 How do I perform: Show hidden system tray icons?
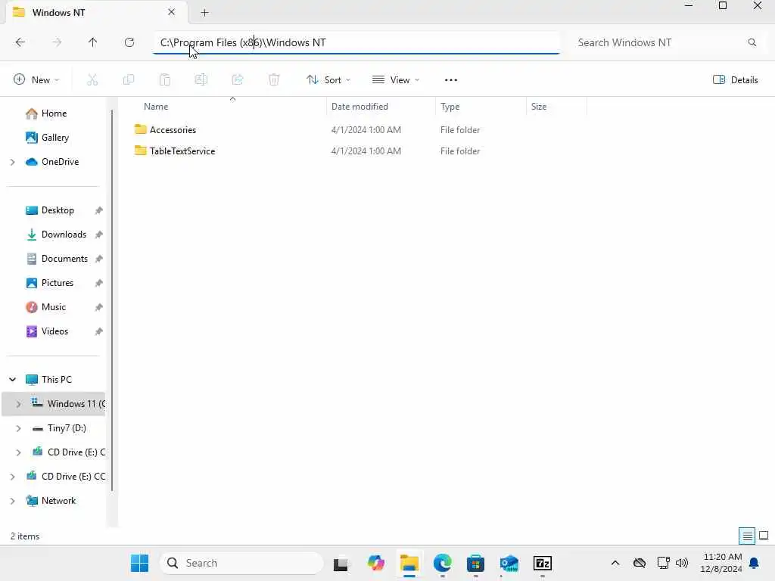[x=615, y=563]
